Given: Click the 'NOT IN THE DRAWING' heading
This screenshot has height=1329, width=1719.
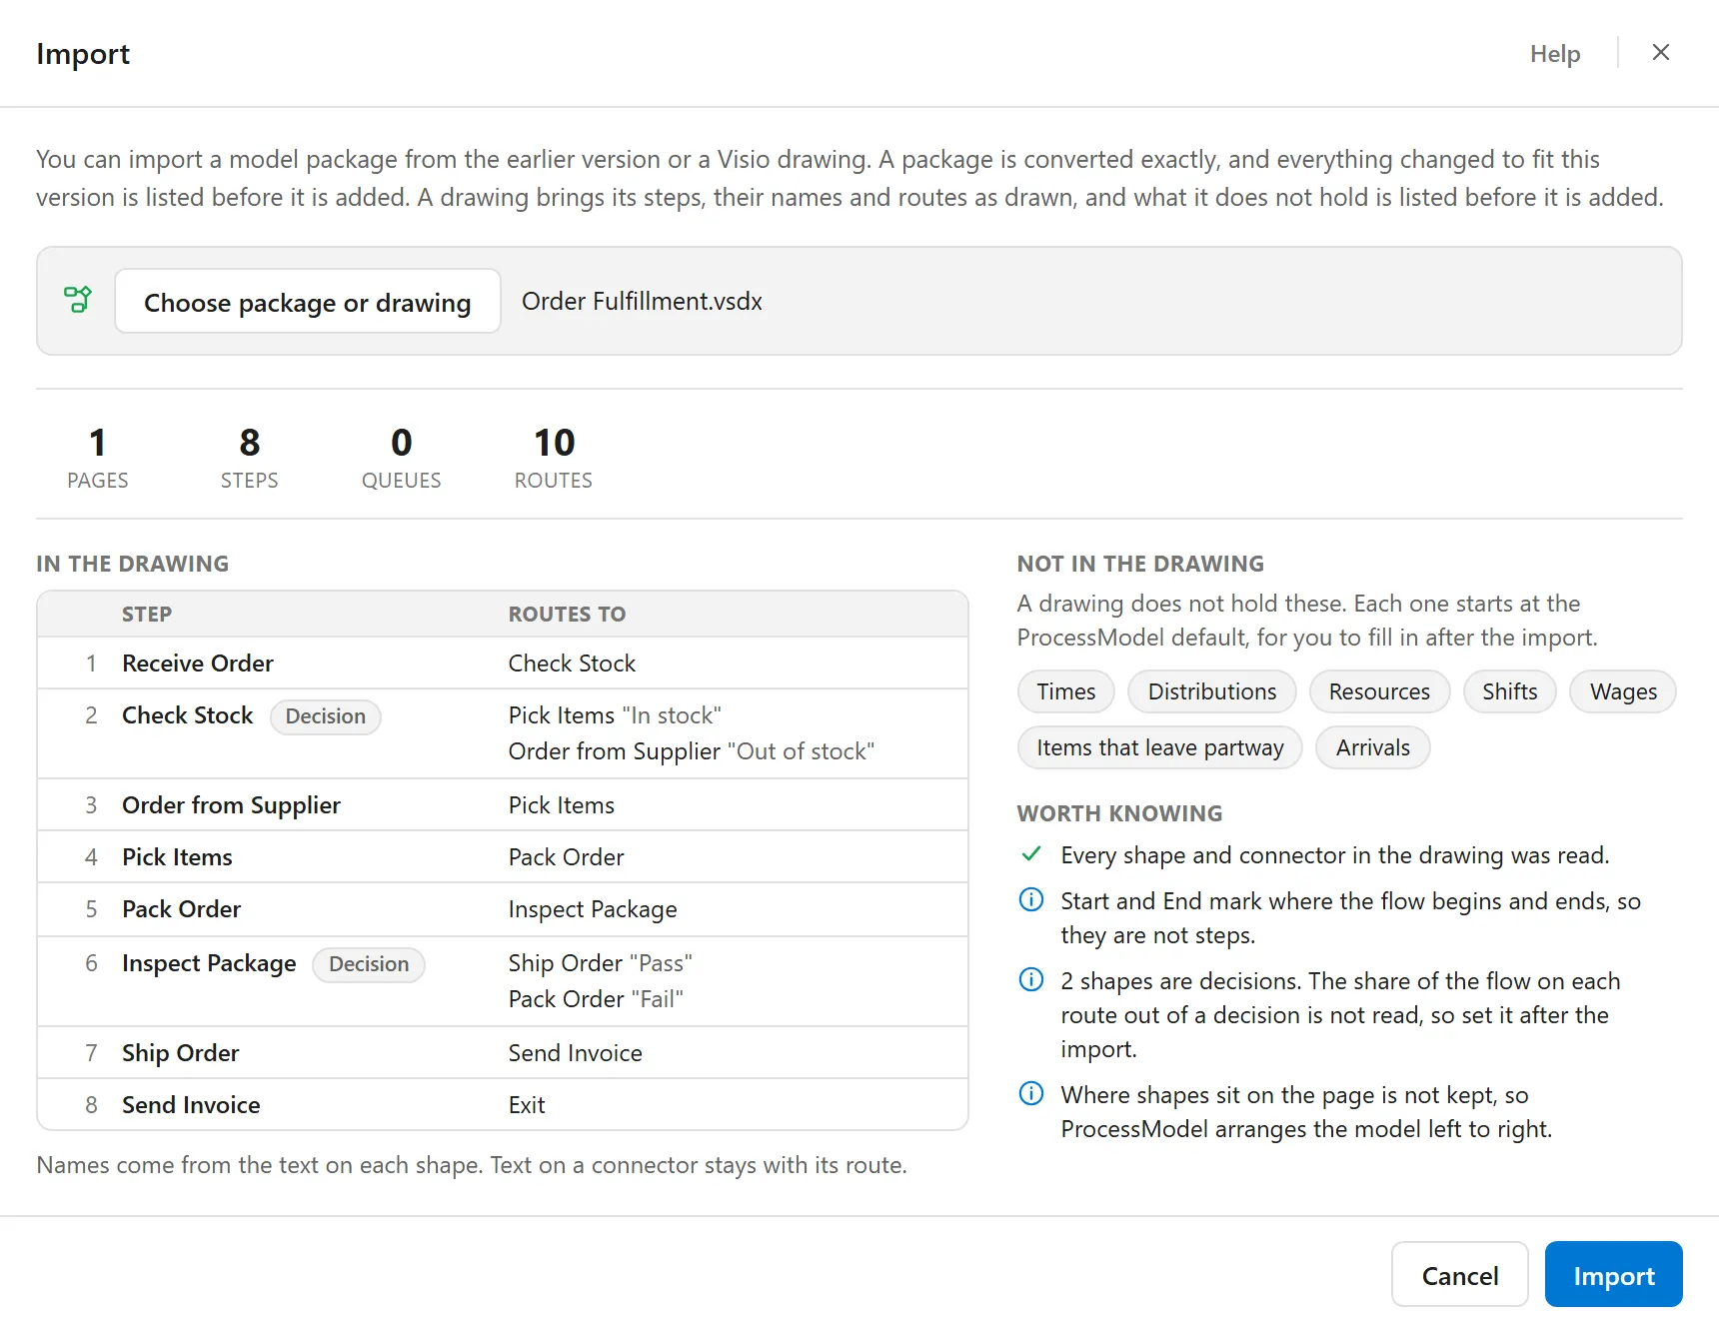Looking at the screenshot, I should click(1140, 564).
